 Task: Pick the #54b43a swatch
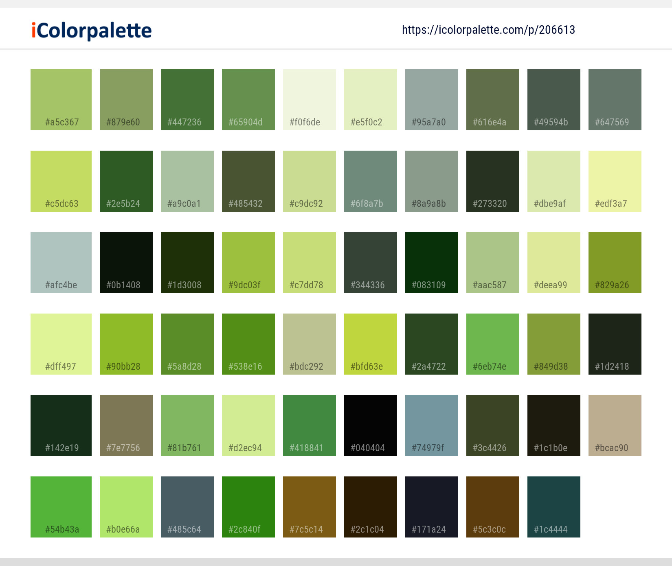coord(61,507)
